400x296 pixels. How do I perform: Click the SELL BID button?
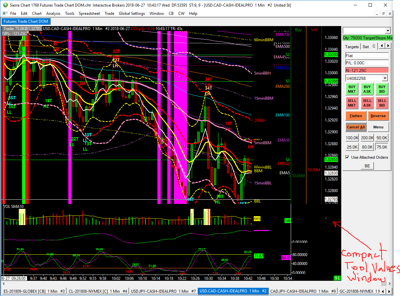(x=382, y=103)
